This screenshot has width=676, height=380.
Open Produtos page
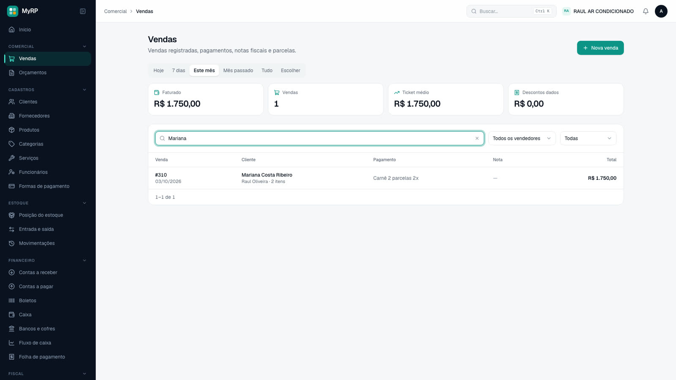[48, 130]
